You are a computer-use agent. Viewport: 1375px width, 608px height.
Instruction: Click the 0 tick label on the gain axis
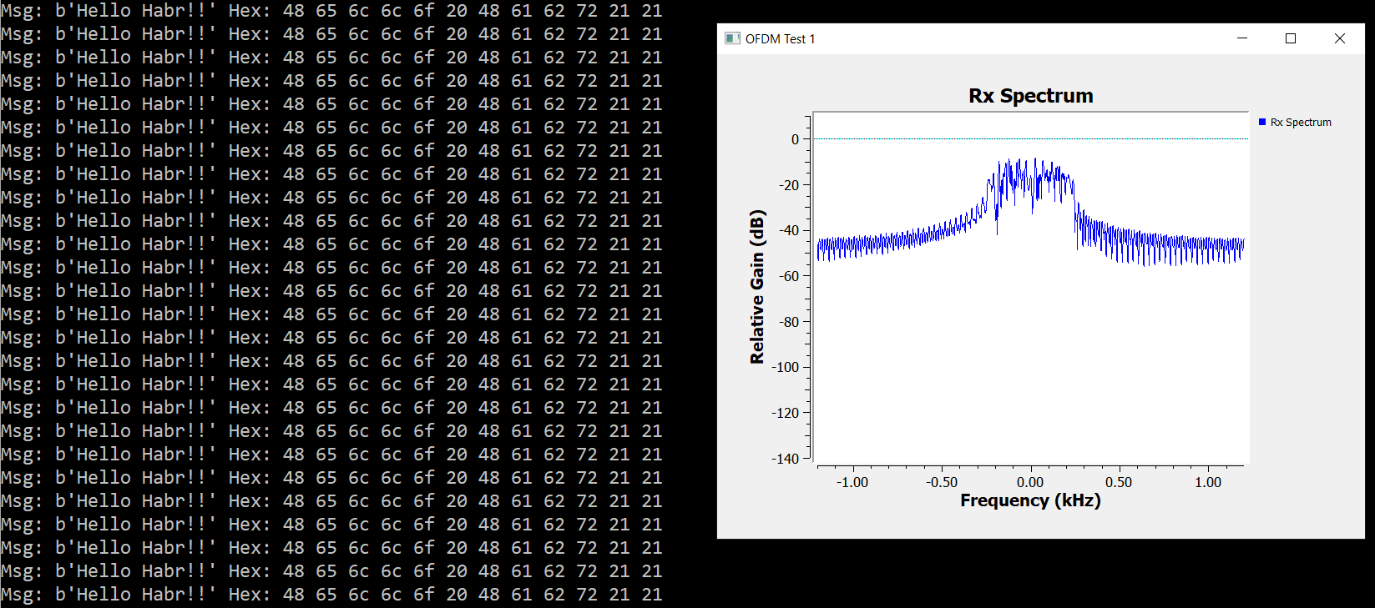795,139
